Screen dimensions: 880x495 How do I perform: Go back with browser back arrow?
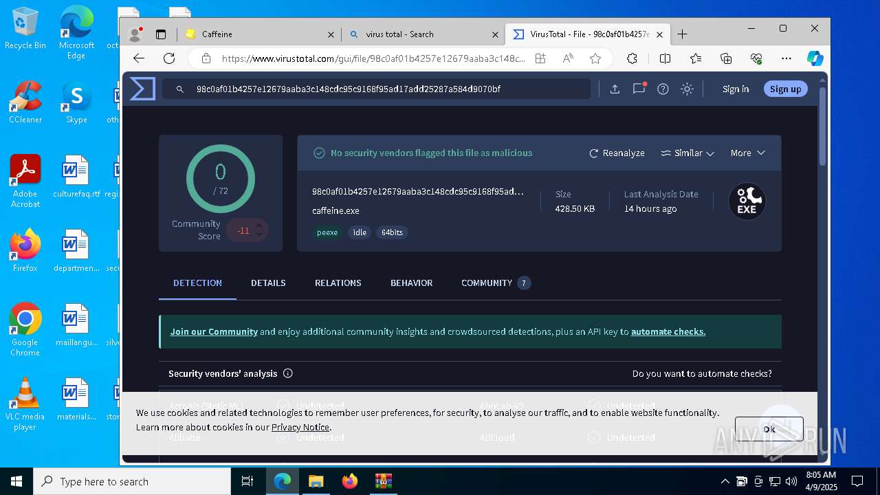139,58
